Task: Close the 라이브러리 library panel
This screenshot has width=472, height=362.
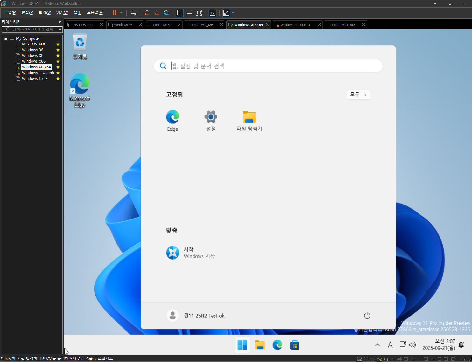Action: (60, 22)
